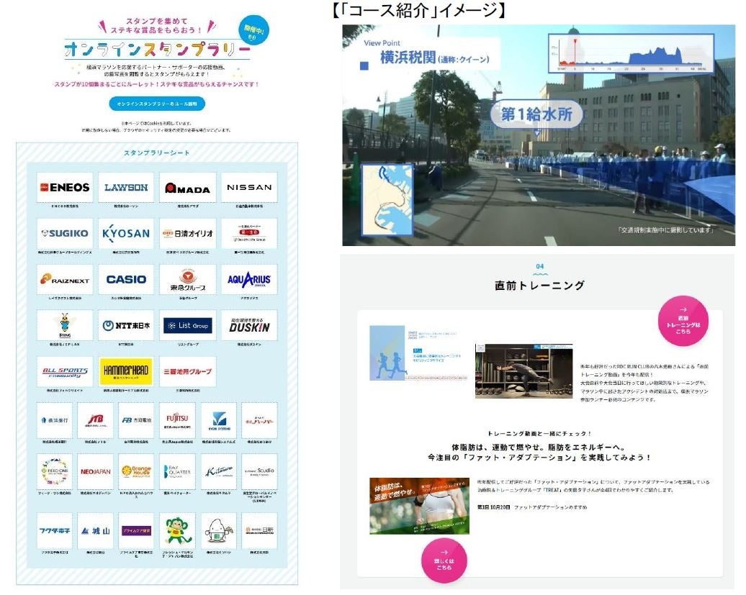
Task: Click the ハーバー sponsor logo tile
Action: 259,420
